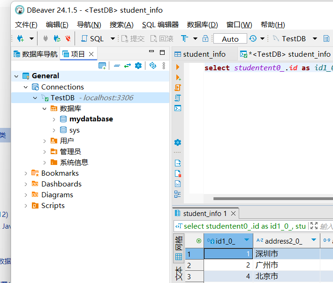Execute SQL in new tab icon

178,77
